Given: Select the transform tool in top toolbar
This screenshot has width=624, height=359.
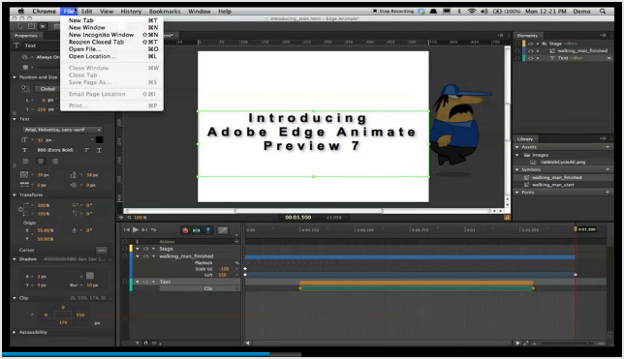Looking at the screenshot, I should (x=31, y=26).
